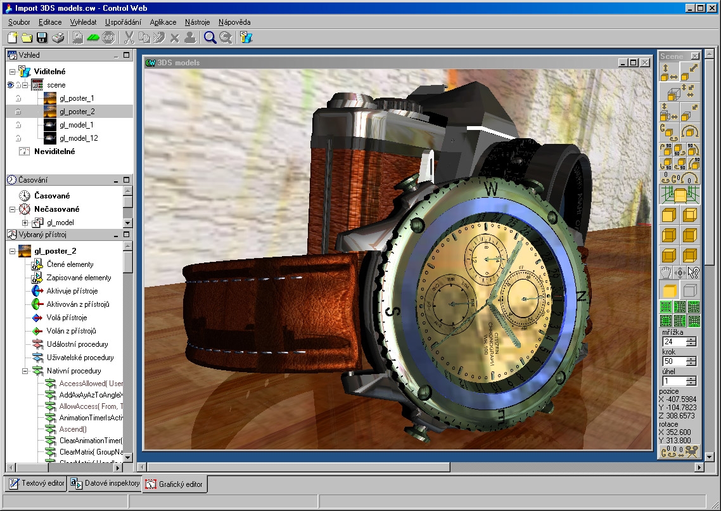Viewport: 721px width, 511px height.
Task: Collapse the Viditelné tree node
Action: point(13,72)
